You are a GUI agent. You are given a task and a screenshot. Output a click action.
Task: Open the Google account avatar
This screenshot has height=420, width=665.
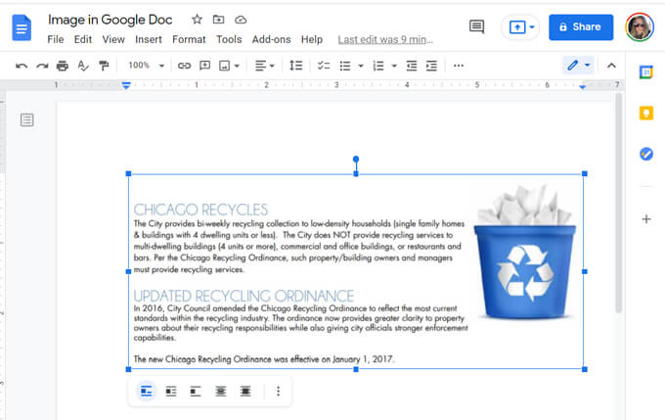pyautogui.click(x=640, y=27)
